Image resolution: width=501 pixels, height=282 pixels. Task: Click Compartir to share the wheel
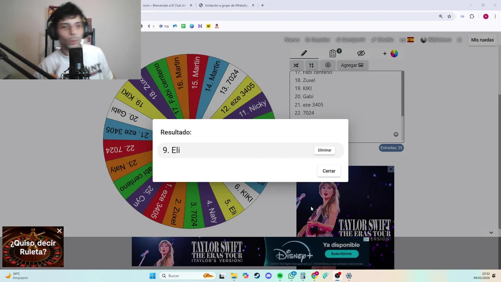pos(350,40)
